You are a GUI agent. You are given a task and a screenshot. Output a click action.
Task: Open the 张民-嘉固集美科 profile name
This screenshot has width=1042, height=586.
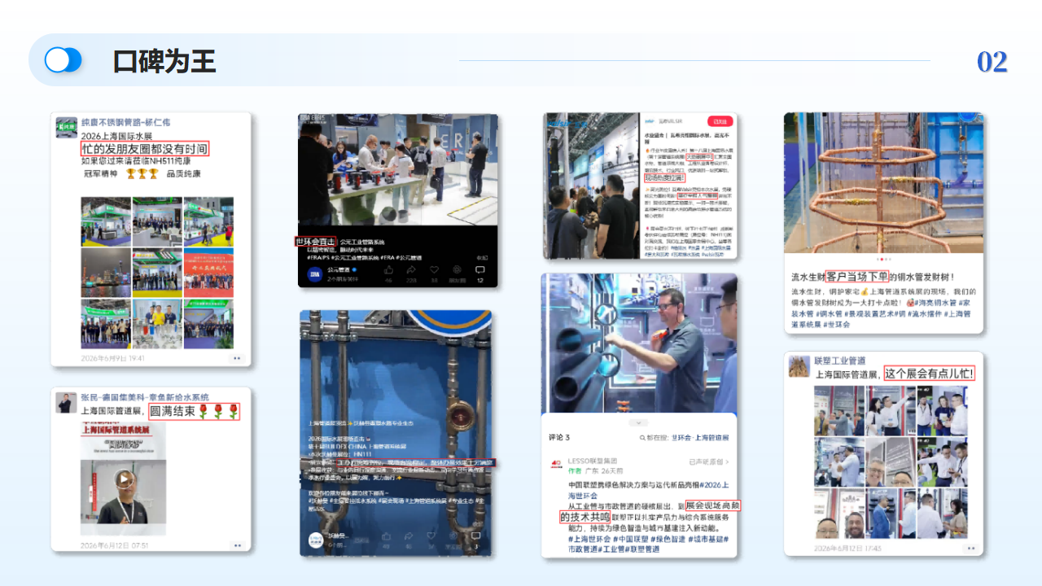point(145,397)
